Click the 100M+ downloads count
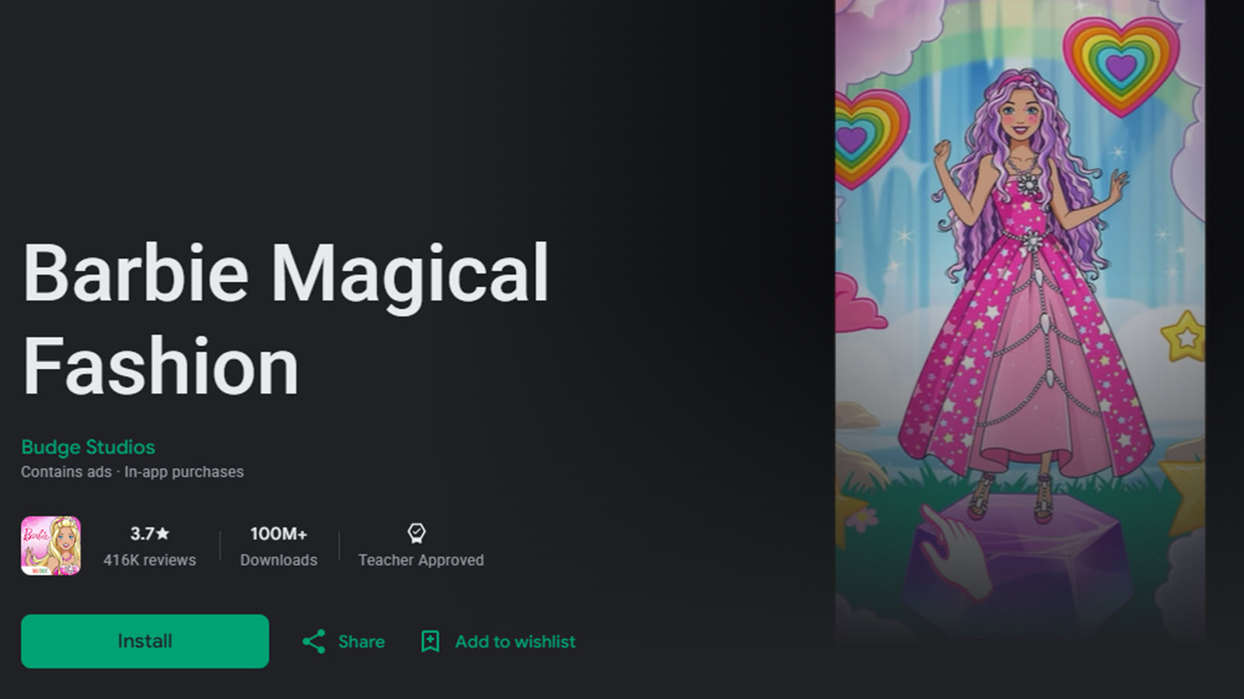This screenshot has width=1244, height=699. point(278,534)
